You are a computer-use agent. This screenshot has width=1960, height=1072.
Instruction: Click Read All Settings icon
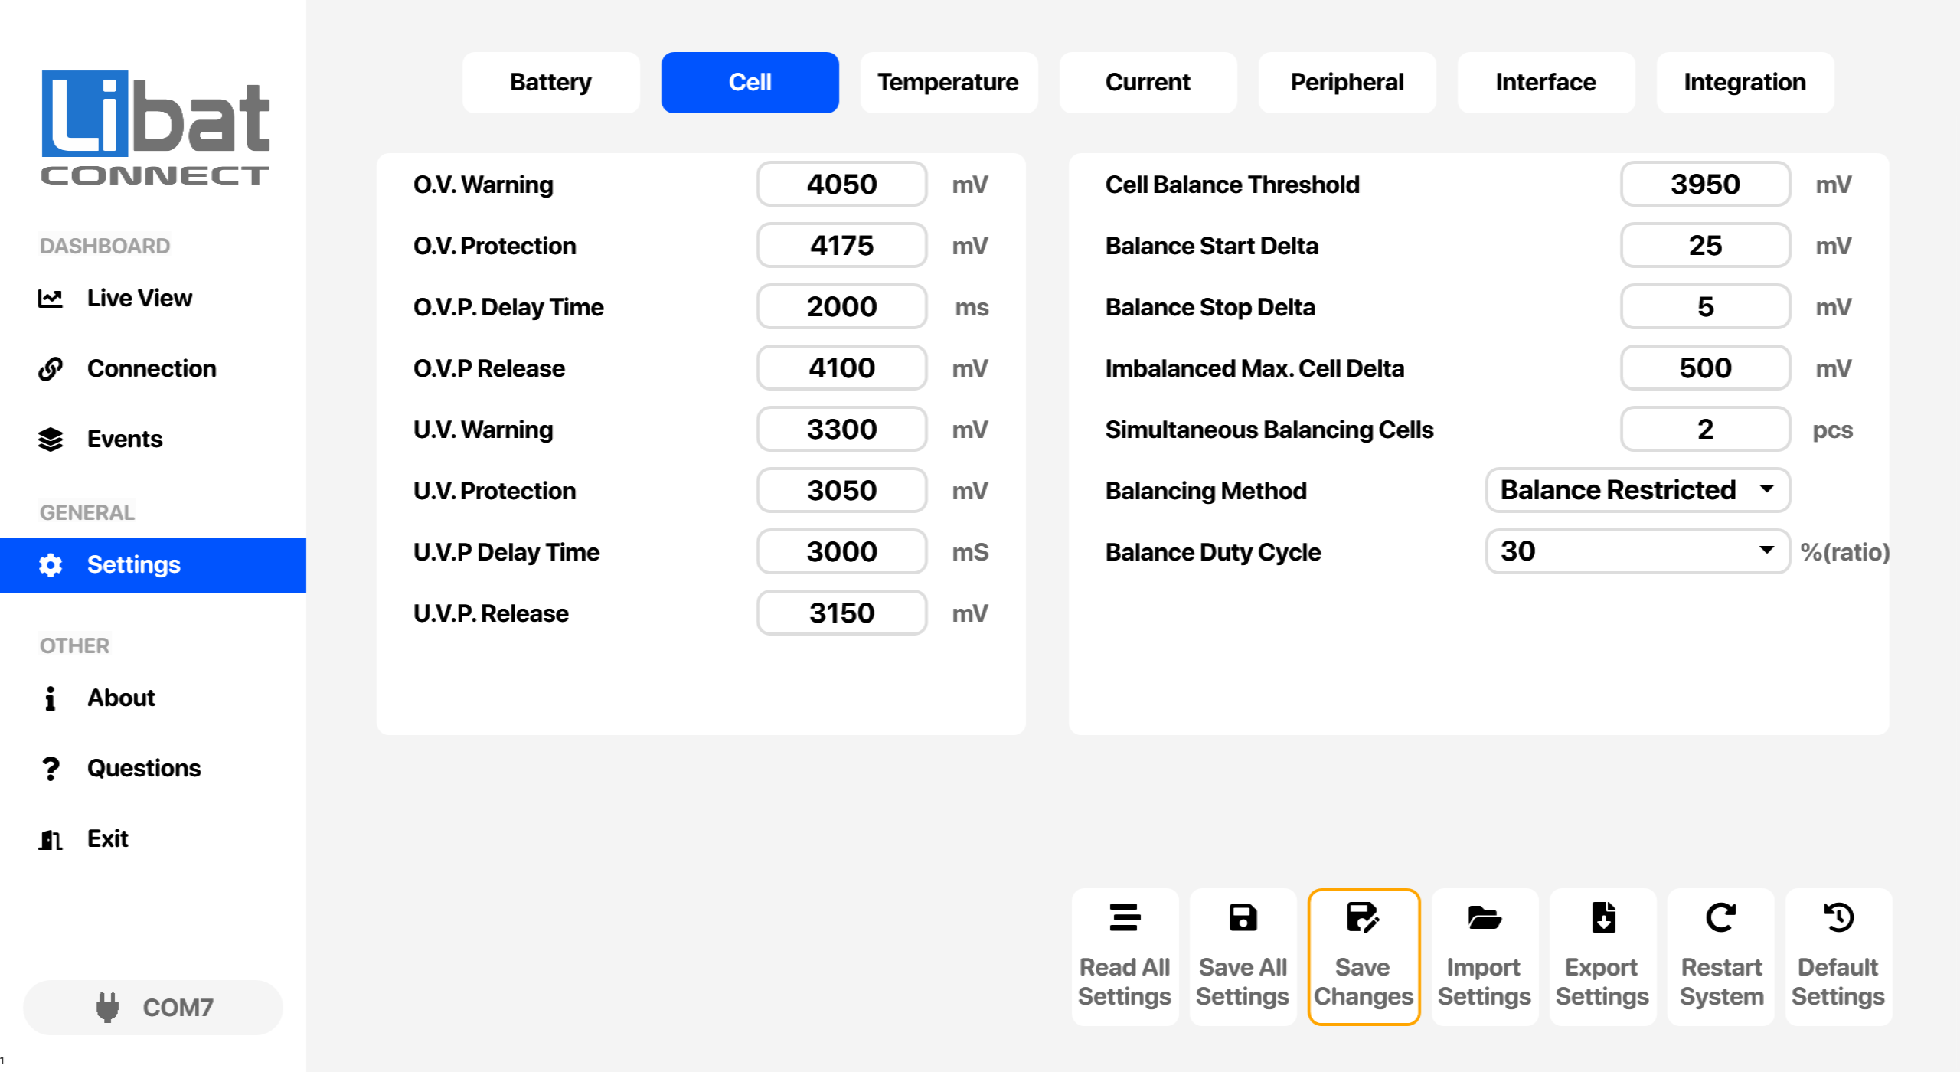click(x=1125, y=917)
